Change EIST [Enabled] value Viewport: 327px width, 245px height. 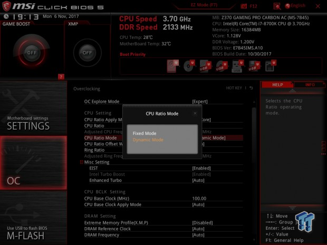coord(201,168)
